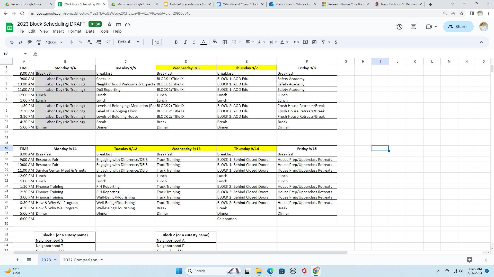Toggle italic formatting
The image size is (494, 277).
pyautogui.click(x=185, y=42)
